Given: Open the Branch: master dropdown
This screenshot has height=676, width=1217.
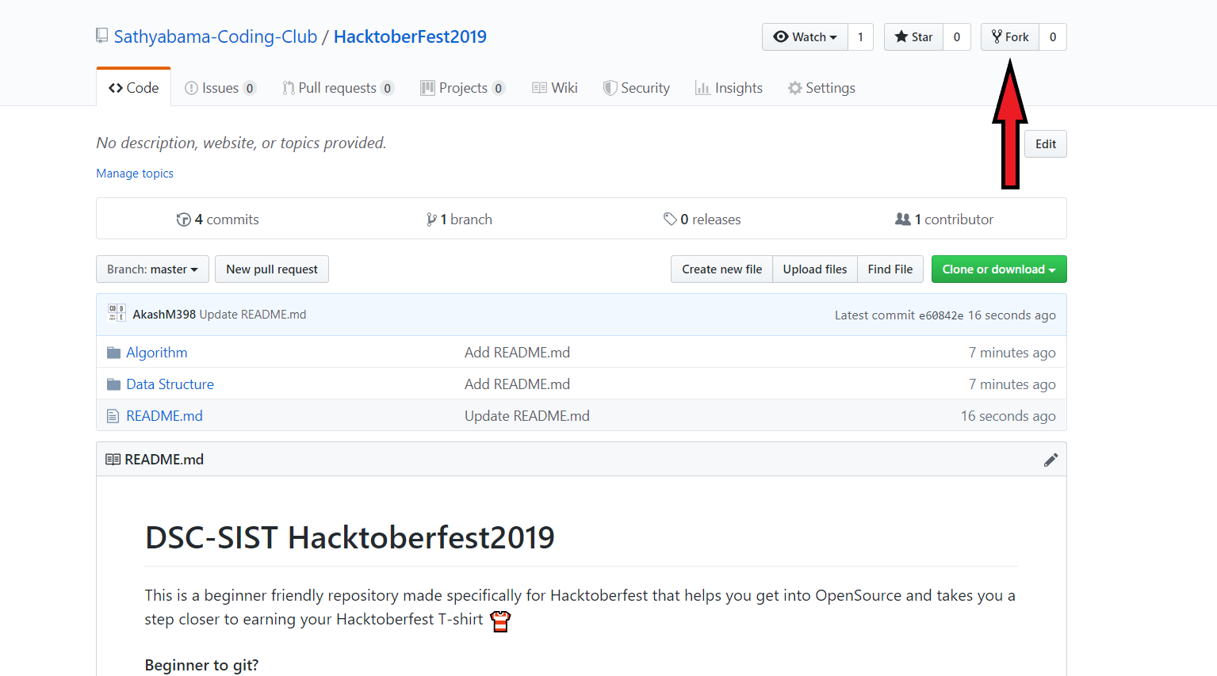Looking at the screenshot, I should point(152,269).
